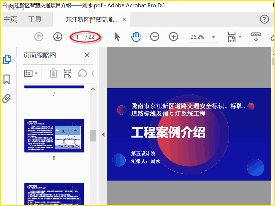Zoom out with the minus button
The height and width of the screenshot is (206, 275).
[154, 37]
